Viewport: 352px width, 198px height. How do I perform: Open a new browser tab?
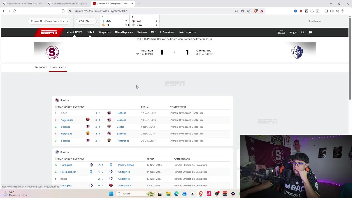click(x=139, y=4)
